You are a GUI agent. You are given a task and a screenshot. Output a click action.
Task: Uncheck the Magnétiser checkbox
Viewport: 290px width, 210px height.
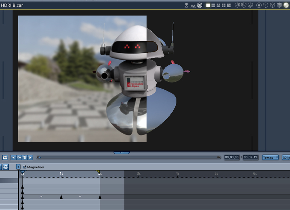pos(25,167)
